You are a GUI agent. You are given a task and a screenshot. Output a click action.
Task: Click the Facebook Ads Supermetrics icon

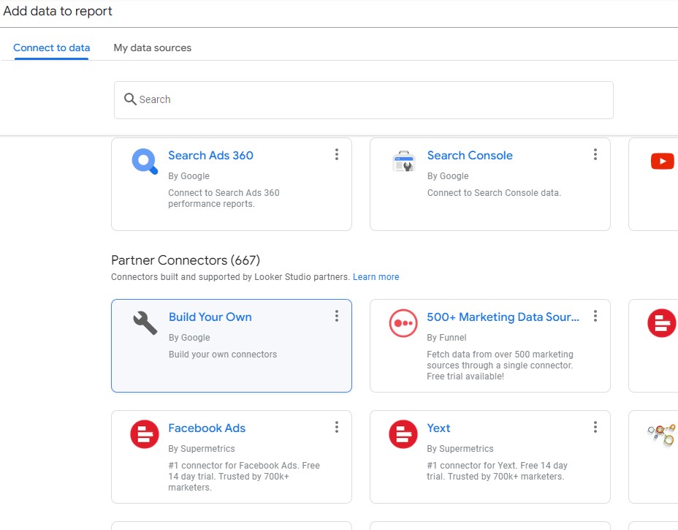[145, 434]
